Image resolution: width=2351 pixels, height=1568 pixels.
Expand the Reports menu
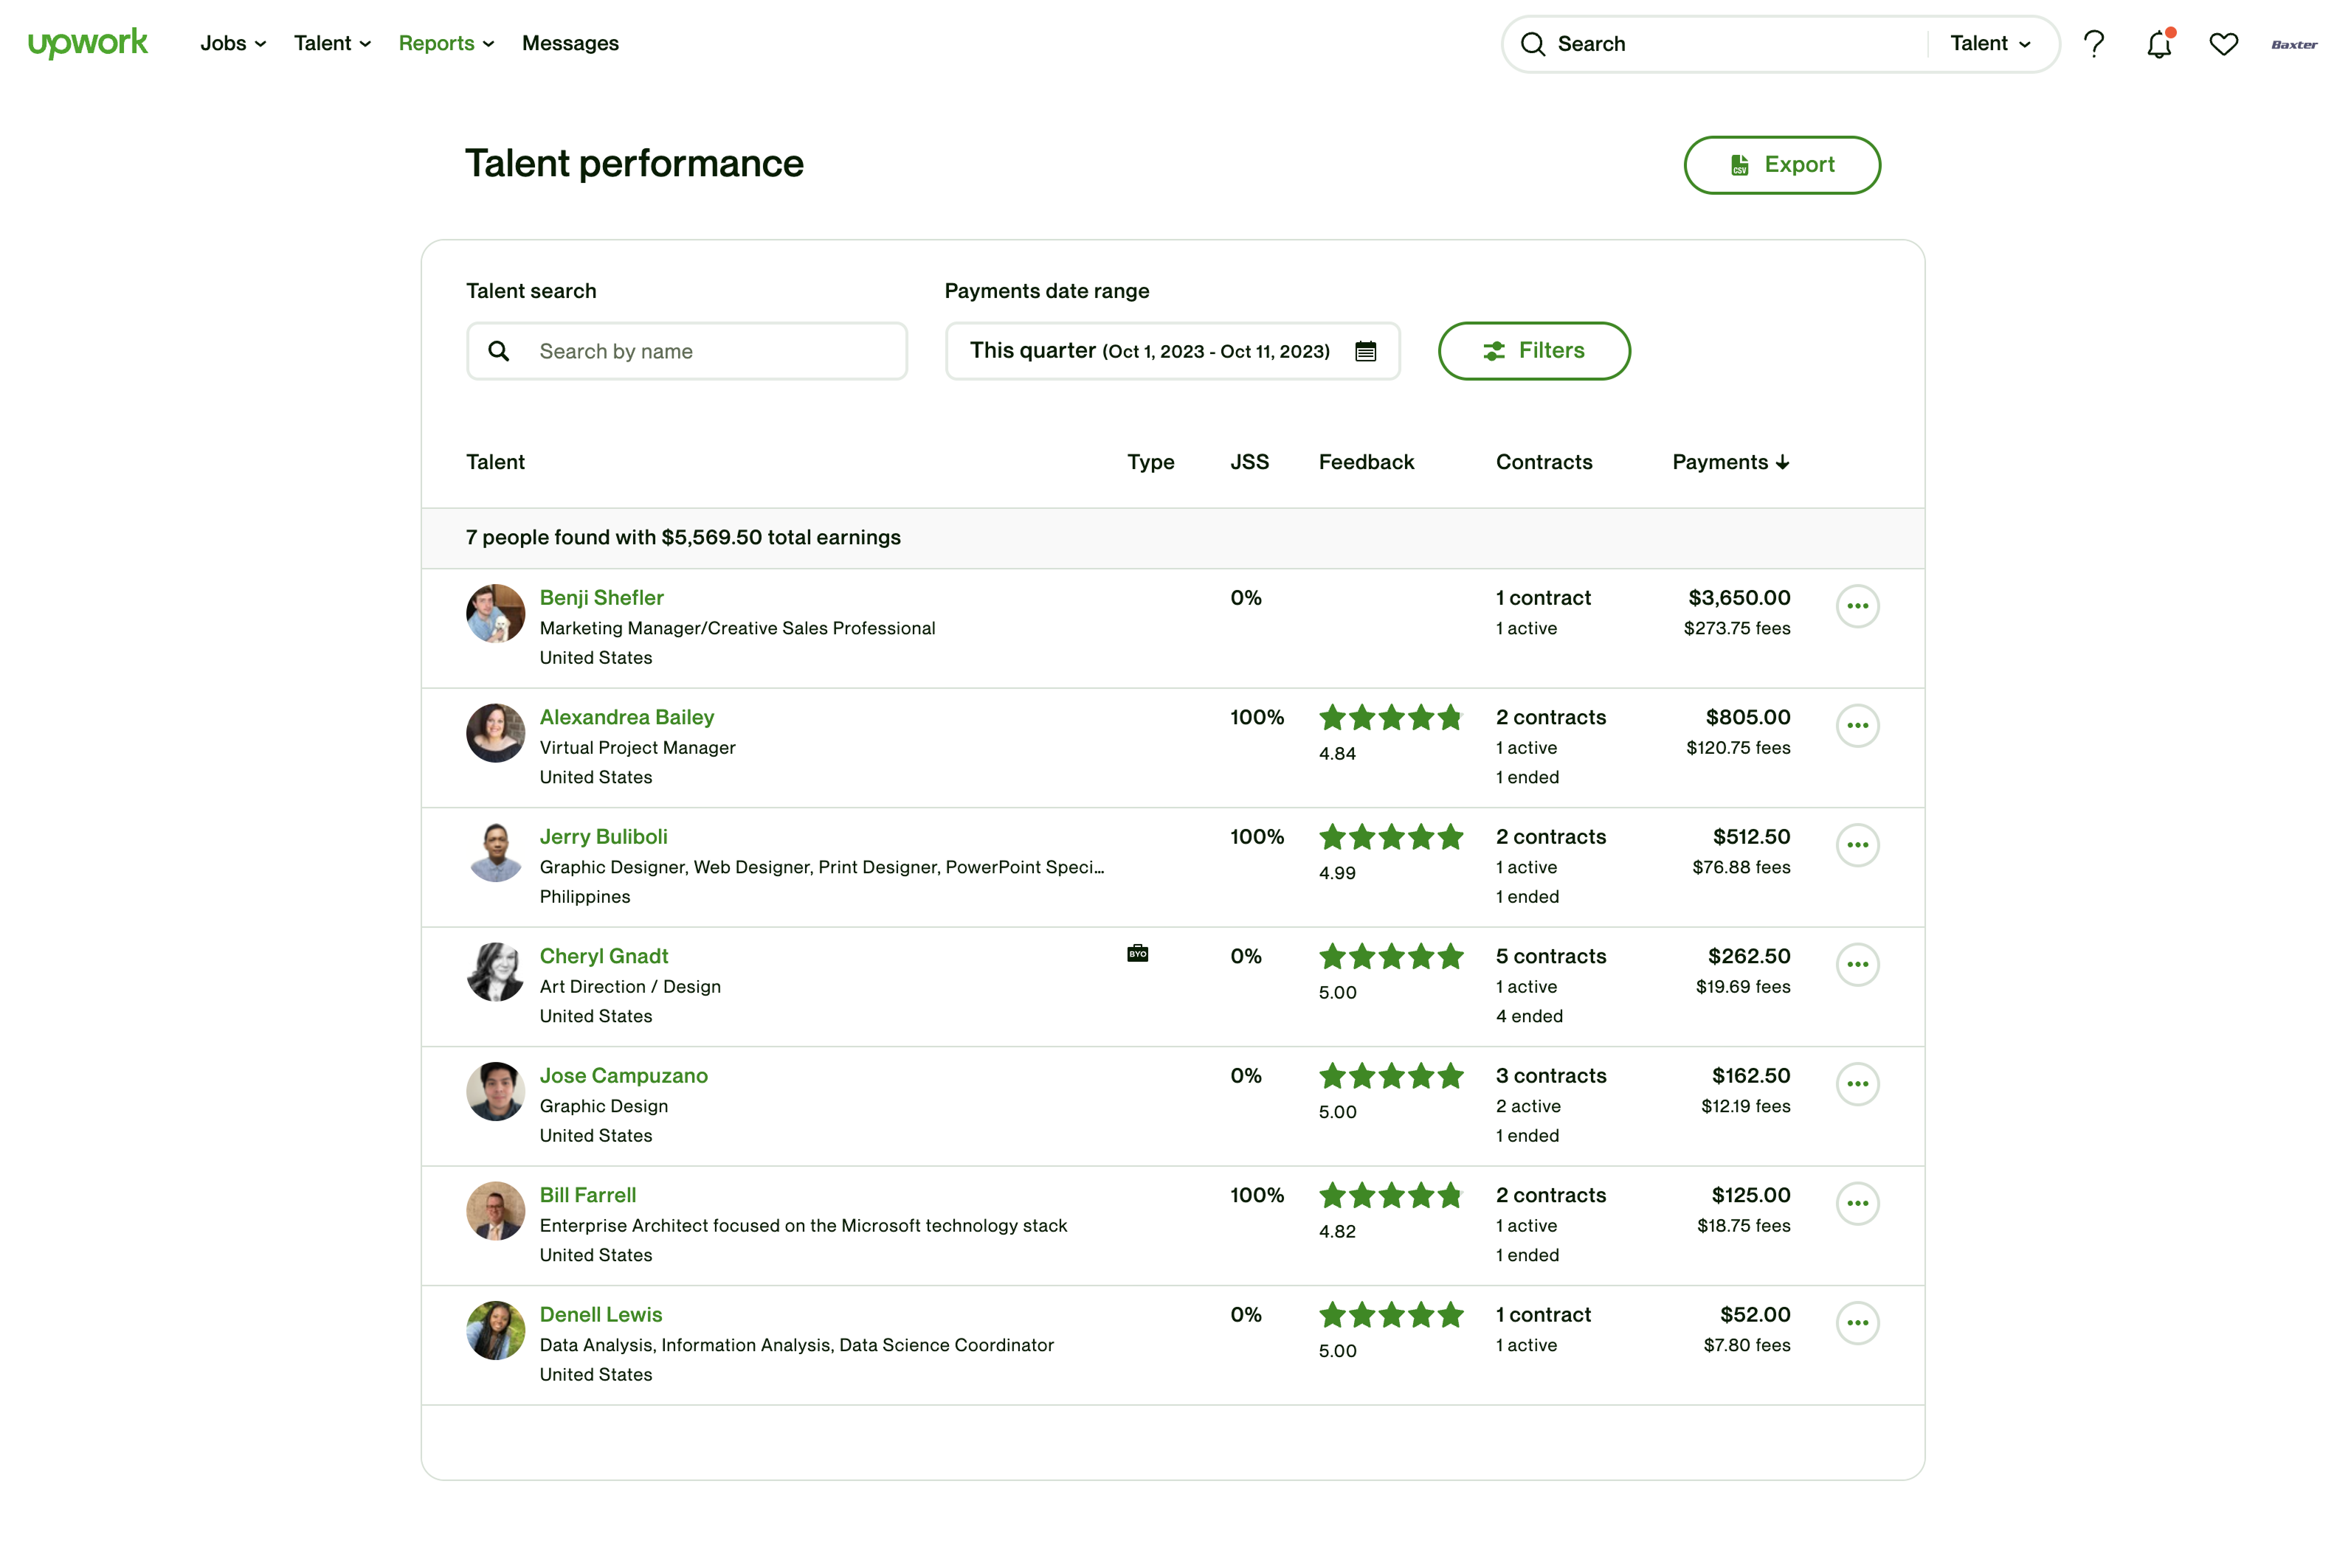446,43
